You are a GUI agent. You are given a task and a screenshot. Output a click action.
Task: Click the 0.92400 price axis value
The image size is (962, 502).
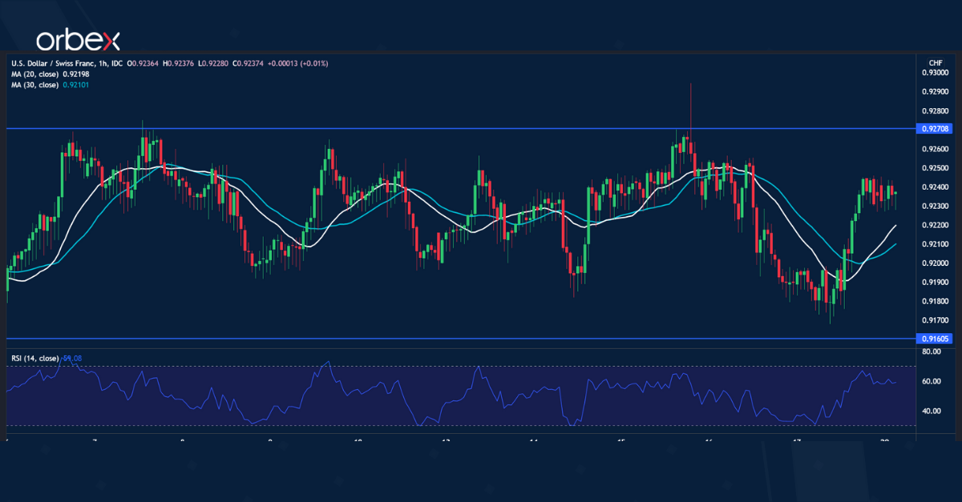pos(935,187)
